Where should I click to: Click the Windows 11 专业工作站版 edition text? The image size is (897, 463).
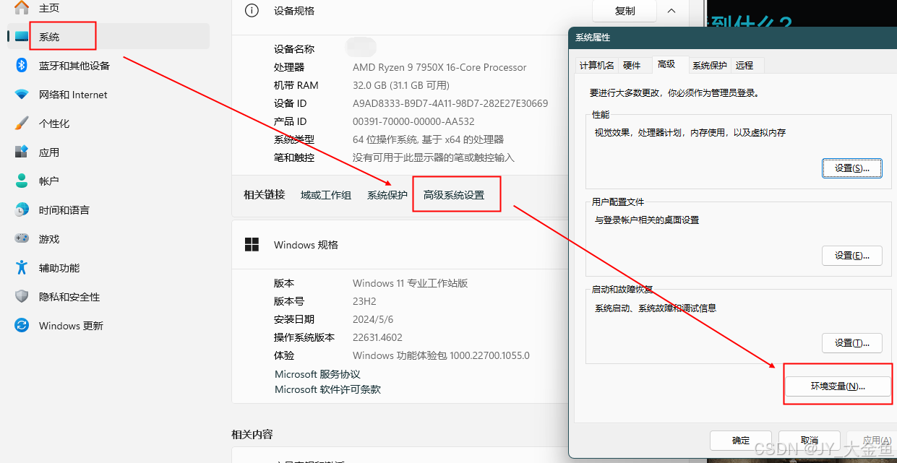411,283
